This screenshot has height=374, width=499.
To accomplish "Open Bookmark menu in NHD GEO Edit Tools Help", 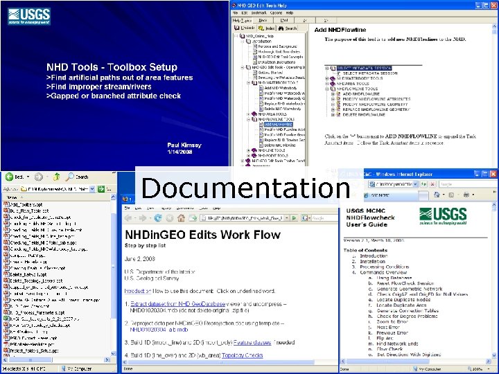I will pyautogui.click(x=259, y=12).
